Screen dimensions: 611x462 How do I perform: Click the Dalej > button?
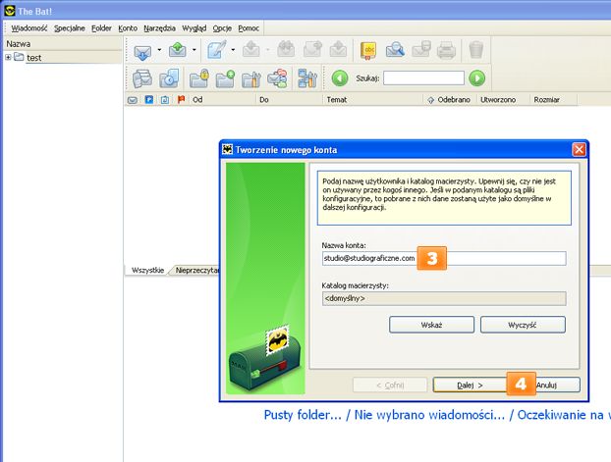pos(470,385)
